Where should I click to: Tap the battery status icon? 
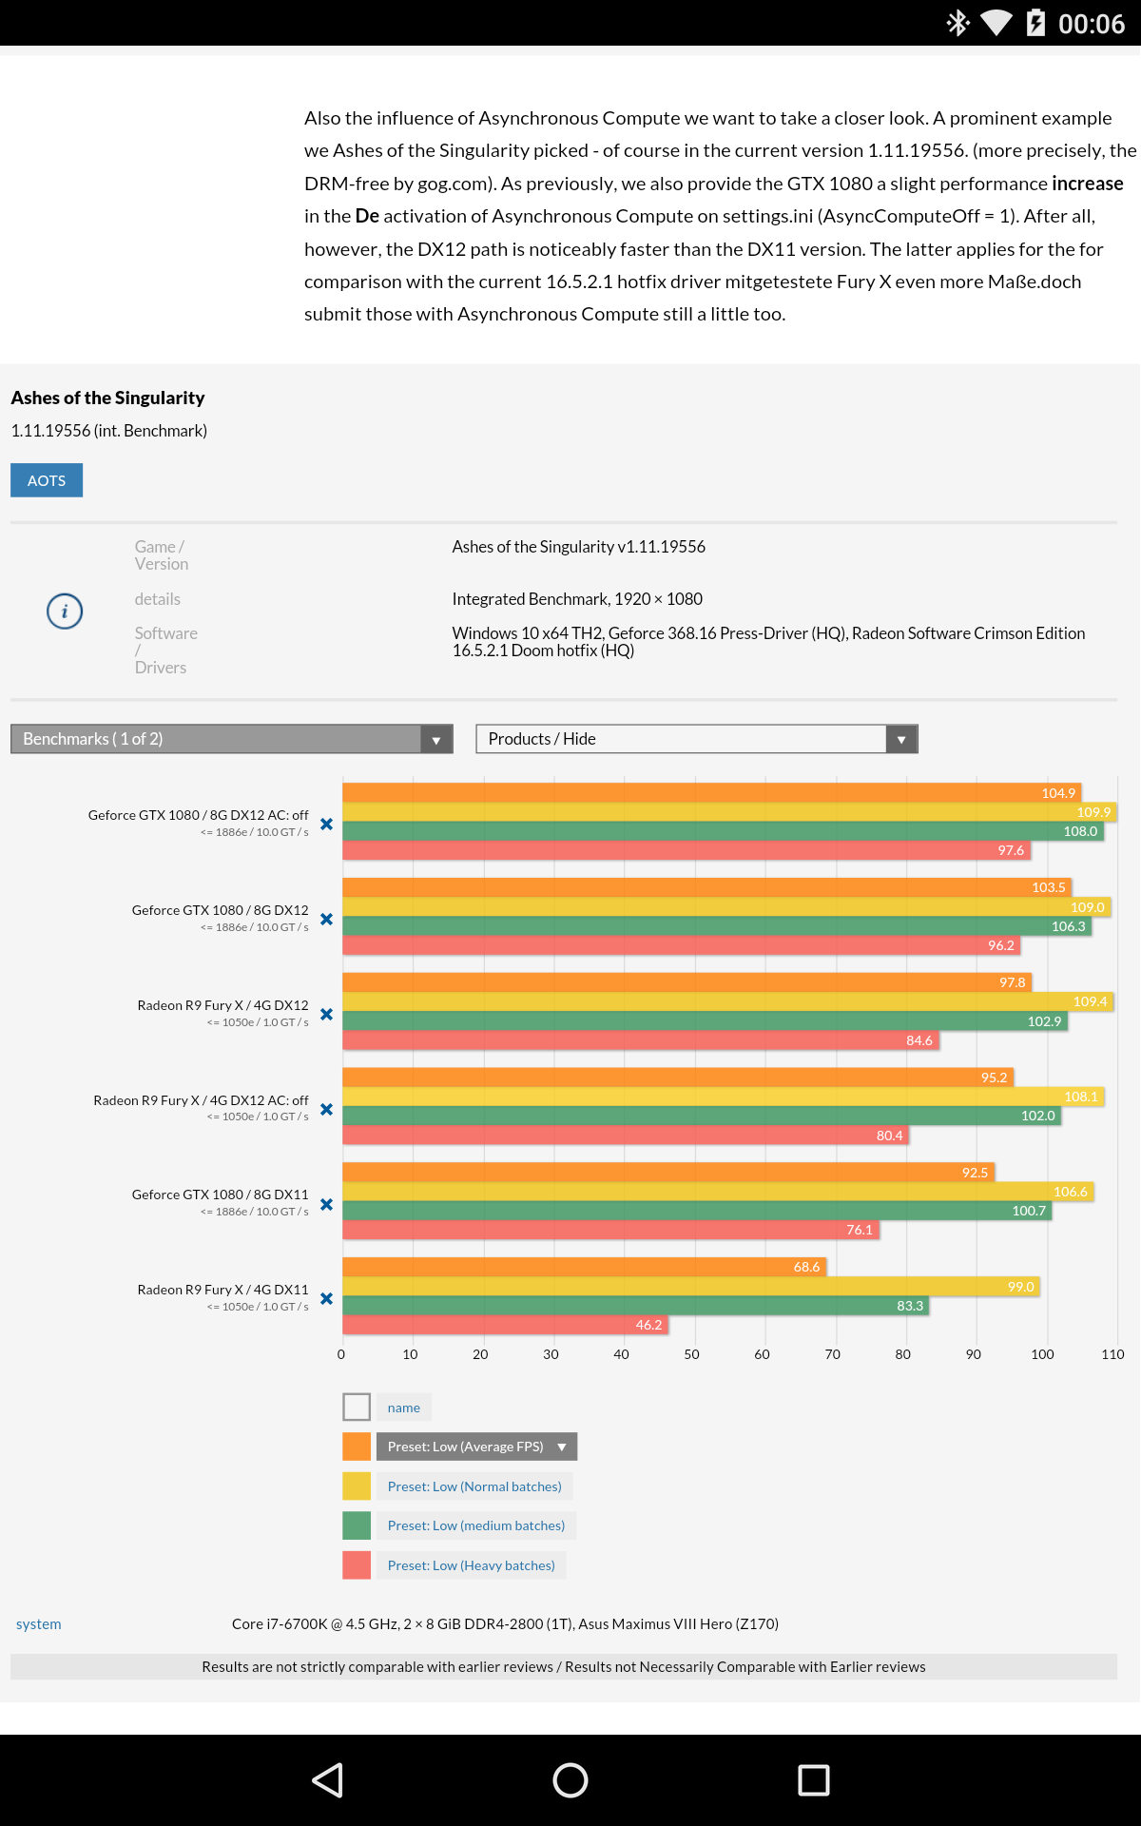(x=1036, y=23)
